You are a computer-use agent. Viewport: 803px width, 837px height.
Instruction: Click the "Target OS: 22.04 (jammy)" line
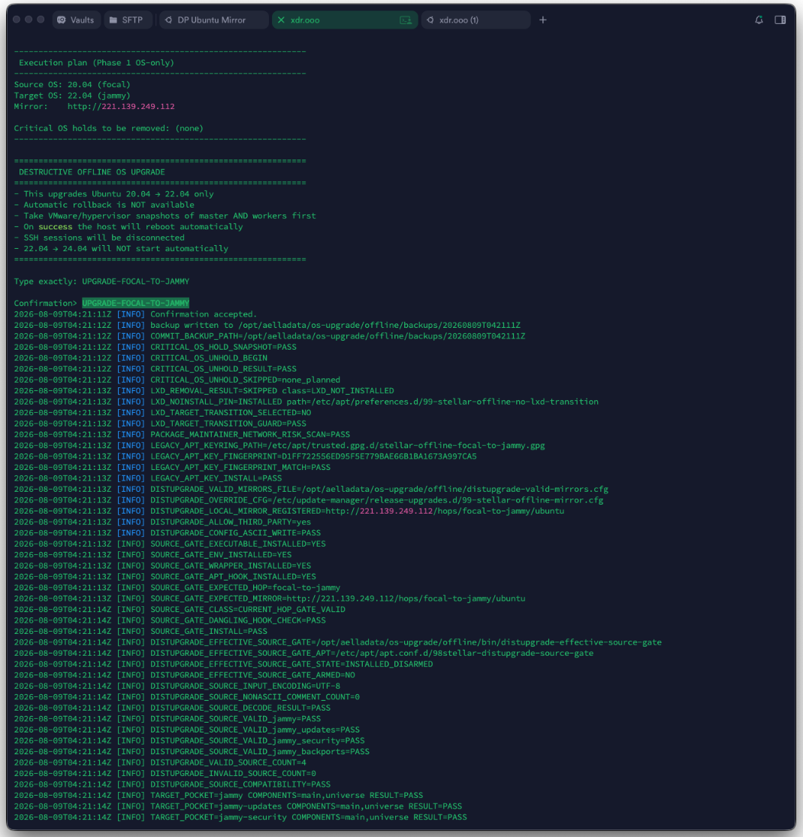[x=72, y=96]
